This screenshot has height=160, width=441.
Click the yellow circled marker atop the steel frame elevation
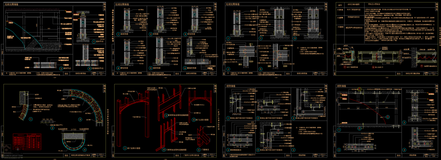tap(359, 90)
